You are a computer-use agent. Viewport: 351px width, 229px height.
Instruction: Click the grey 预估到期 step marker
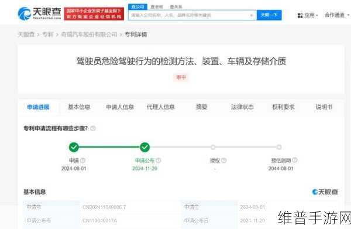pyautogui.click(x=279, y=147)
